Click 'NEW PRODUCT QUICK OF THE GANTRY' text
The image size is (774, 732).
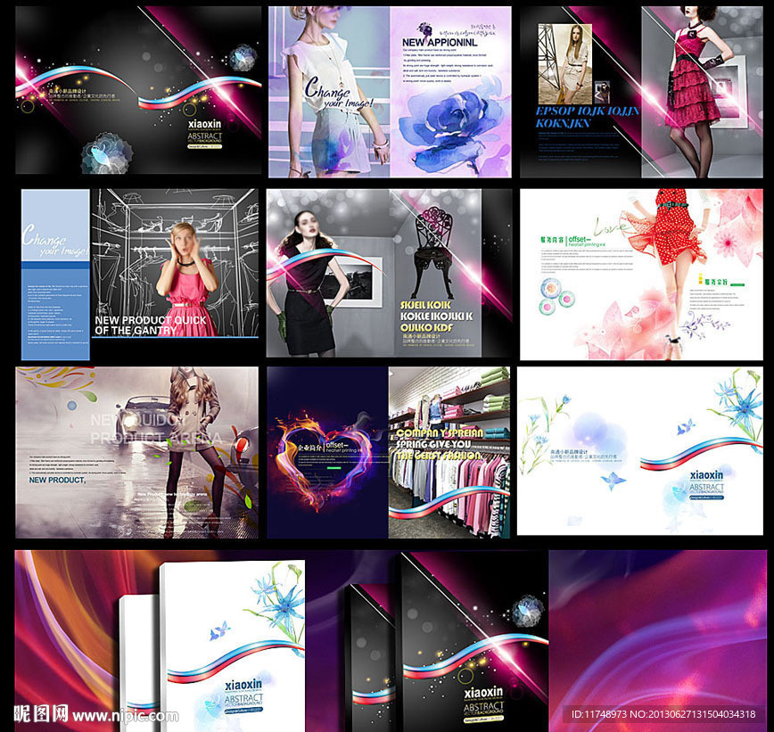(x=151, y=325)
